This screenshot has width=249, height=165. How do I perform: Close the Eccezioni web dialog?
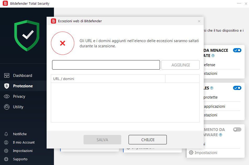tap(199, 21)
